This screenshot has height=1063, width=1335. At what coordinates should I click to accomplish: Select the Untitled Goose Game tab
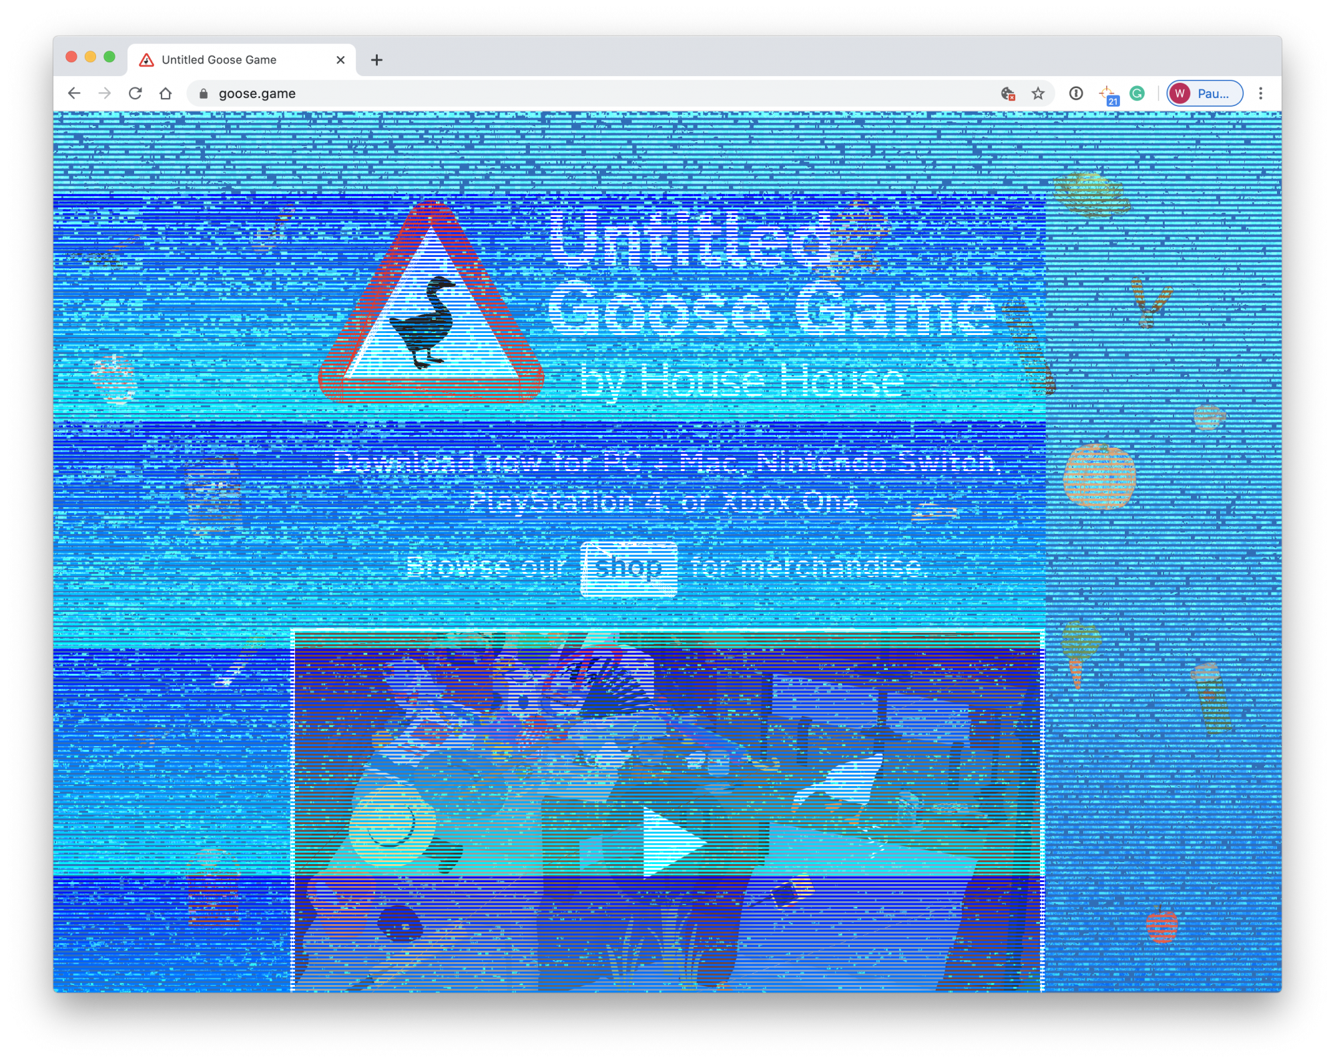[242, 60]
